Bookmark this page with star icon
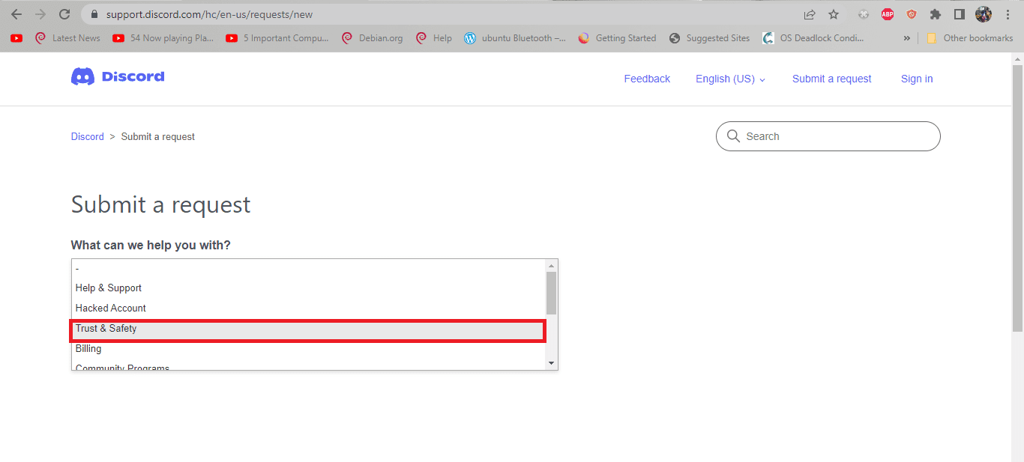 (x=833, y=14)
